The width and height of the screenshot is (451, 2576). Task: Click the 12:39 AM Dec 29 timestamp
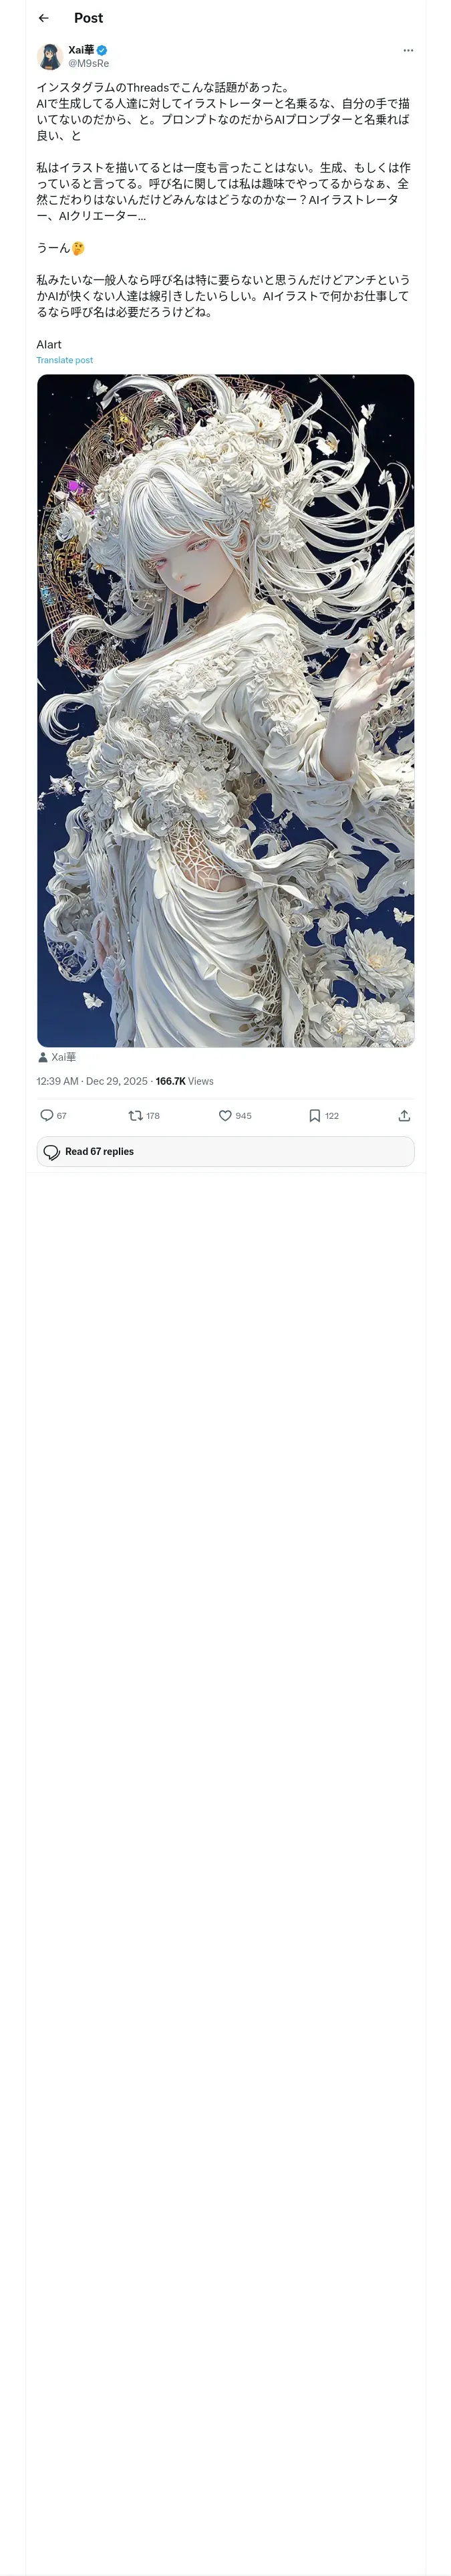click(91, 1081)
